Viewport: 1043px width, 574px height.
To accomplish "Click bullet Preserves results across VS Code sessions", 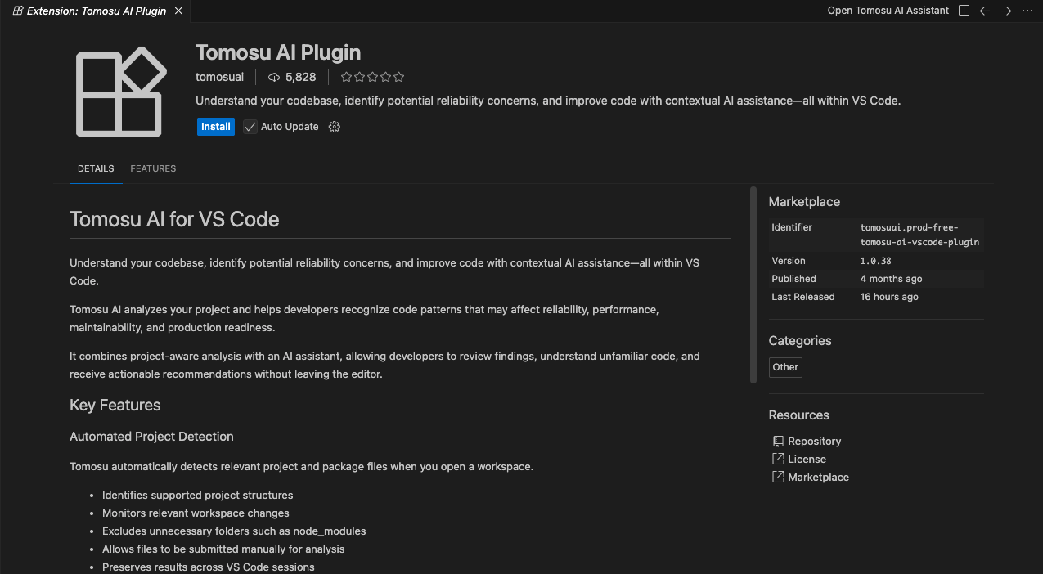I will [x=209, y=567].
